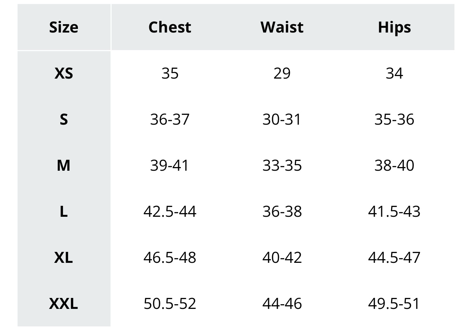Click the XS size row label
Image resolution: width=472 pixels, height=329 pixels.
click(64, 73)
